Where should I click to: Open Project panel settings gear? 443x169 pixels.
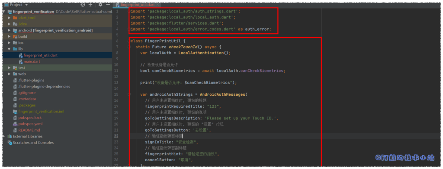(x=100, y=5)
